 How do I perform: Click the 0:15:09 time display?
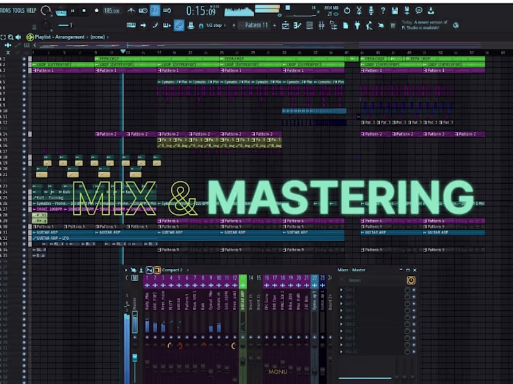coord(200,9)
